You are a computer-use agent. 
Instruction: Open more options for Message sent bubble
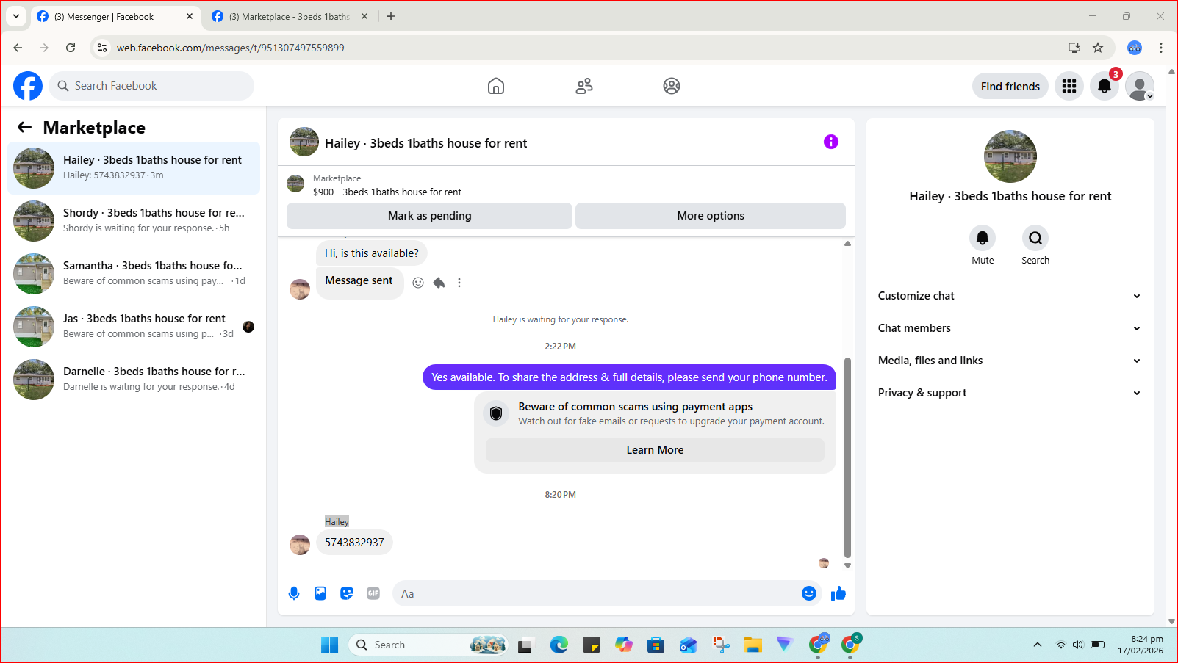[x=459, y=283]
